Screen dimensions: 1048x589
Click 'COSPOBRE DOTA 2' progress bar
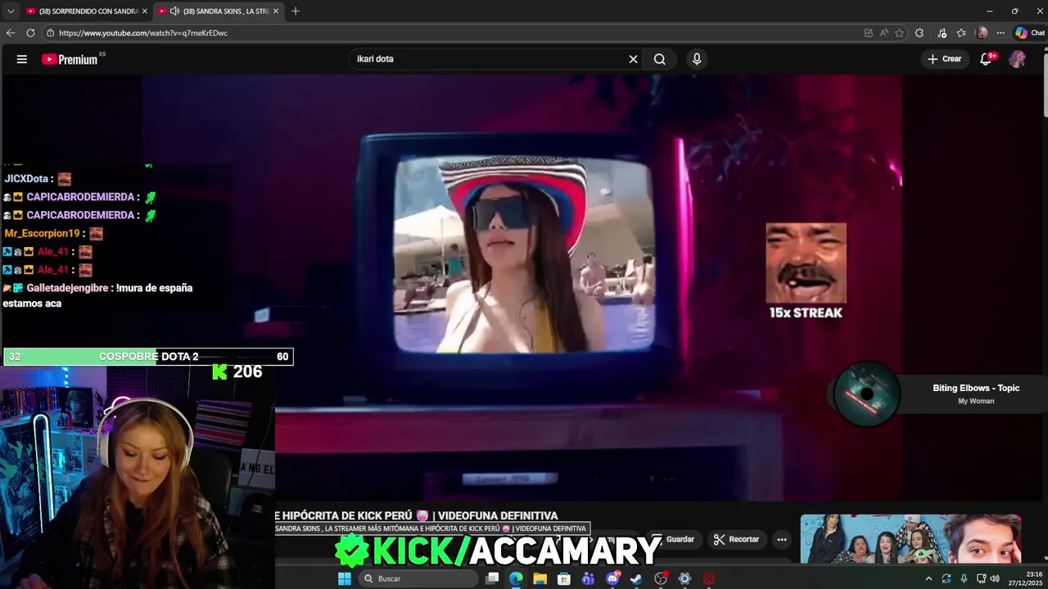[148, 357]
